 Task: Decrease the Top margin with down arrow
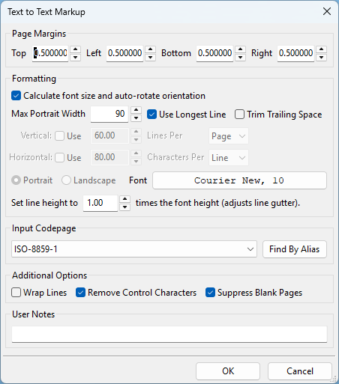(75, 57)
